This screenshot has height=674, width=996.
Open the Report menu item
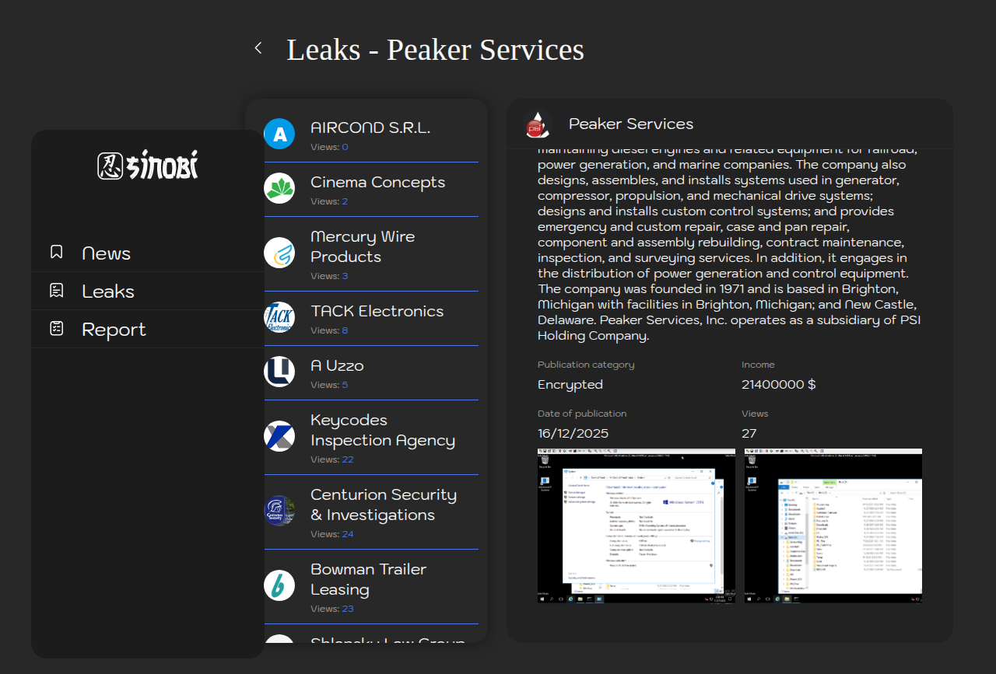(114, 330)
